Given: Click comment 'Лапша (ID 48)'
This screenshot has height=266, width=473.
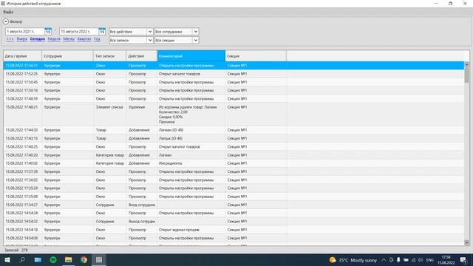Looking at the screenshot, I should (171, 138).
